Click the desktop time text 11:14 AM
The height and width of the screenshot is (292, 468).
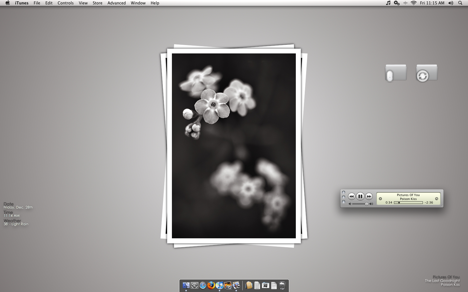[11, 216]
